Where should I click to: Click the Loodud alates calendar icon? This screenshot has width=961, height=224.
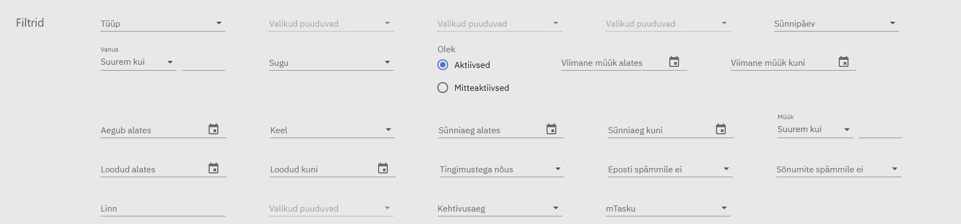[x=213, y=169]
